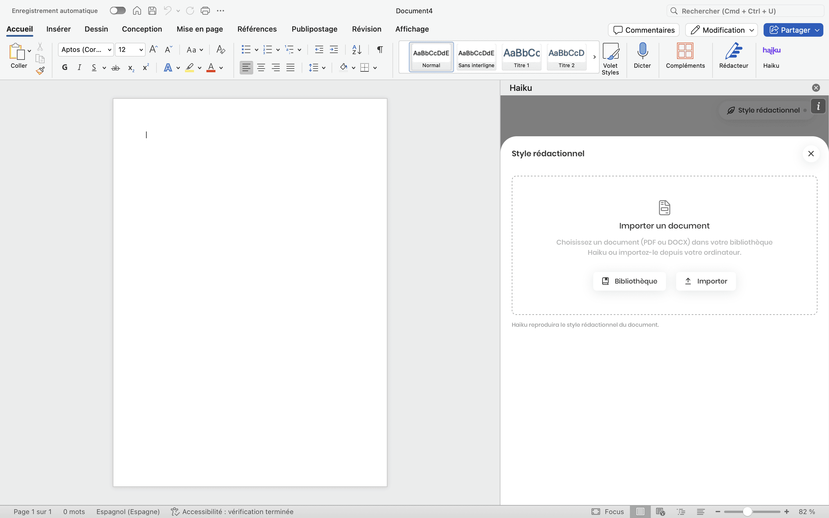Image resolution: width=829 pixels, height=518 pixels.
Task: Sort text with the A-Z icon
Action: click(x=356, y=49)
